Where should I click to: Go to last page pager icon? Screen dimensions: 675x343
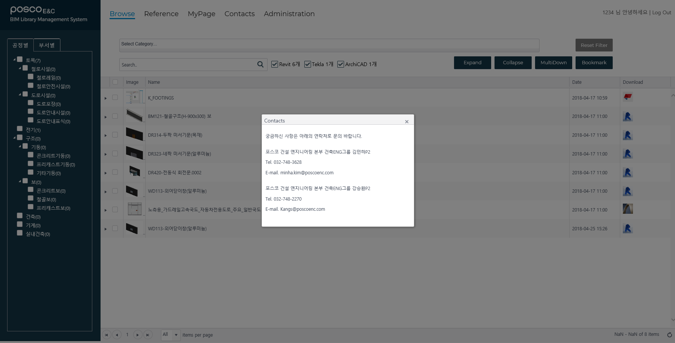pyautogui.click(x=148, y=335)
